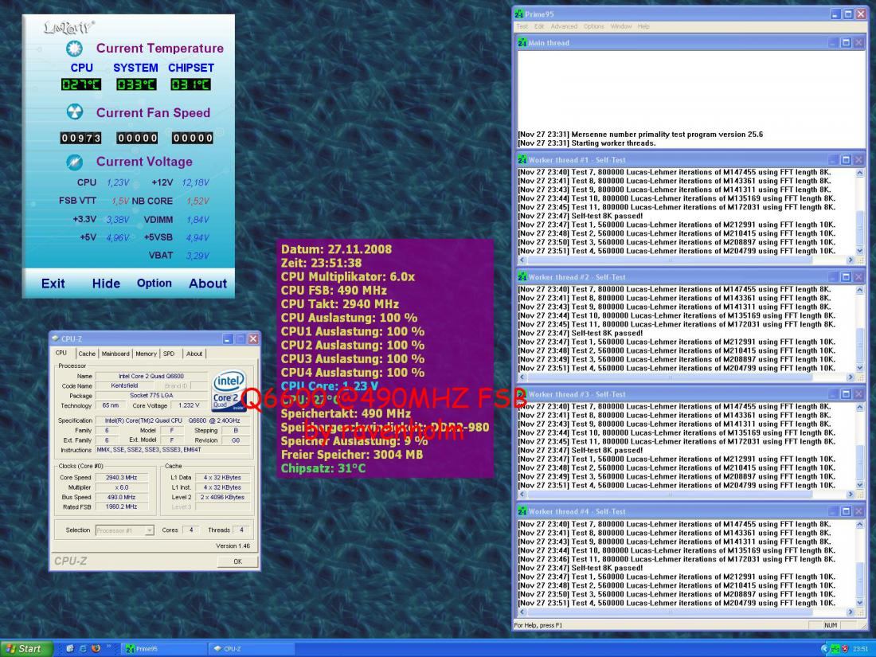
Task: Click 'CPU Takt: 2940 MHz' in purple overlay
Action: pos(340,304)
